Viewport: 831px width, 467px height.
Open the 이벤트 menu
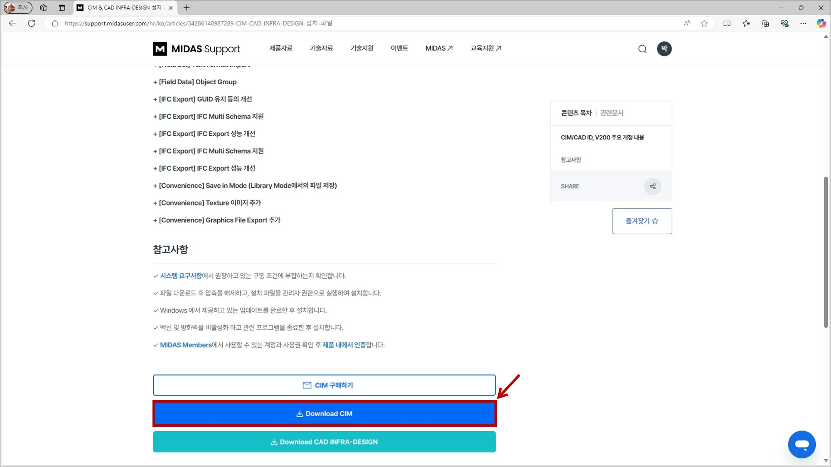399,48
